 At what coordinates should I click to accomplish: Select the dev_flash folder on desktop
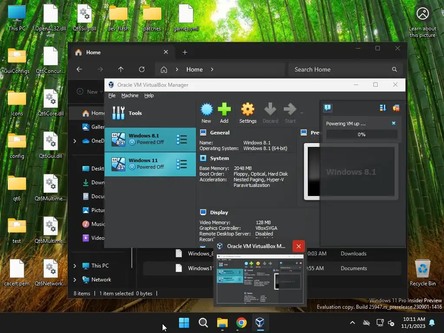coord(118,18)
